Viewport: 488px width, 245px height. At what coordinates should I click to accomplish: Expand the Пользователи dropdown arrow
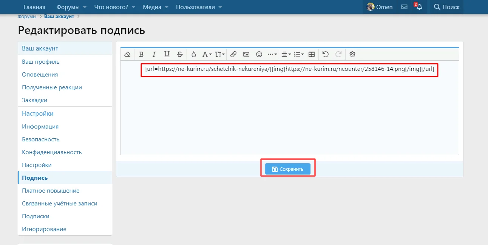[x=220, y=7]
